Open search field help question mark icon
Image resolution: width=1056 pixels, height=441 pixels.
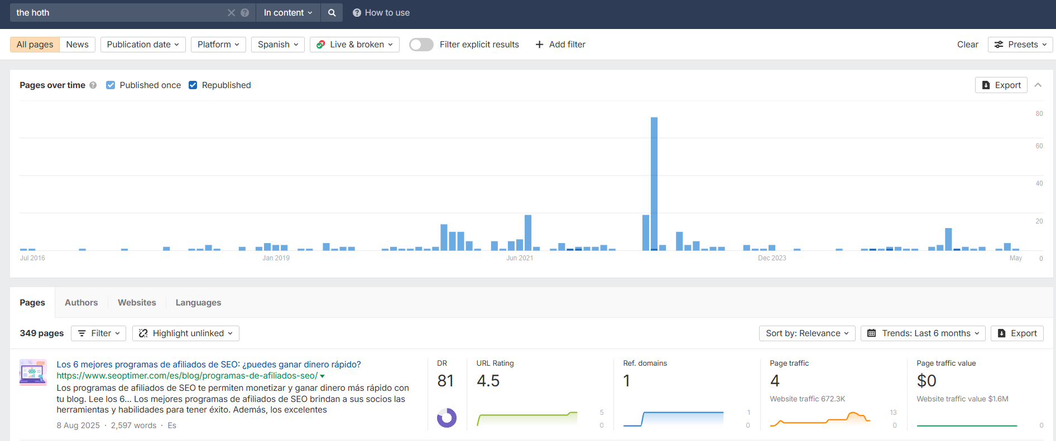click(244, 13)
